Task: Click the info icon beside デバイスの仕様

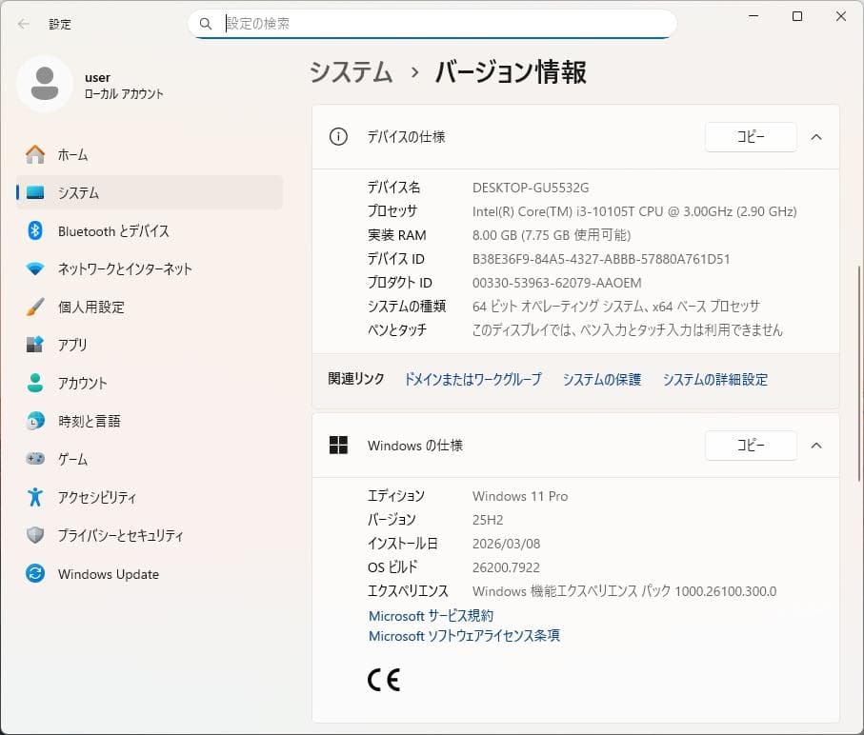Action: (338, 136)
